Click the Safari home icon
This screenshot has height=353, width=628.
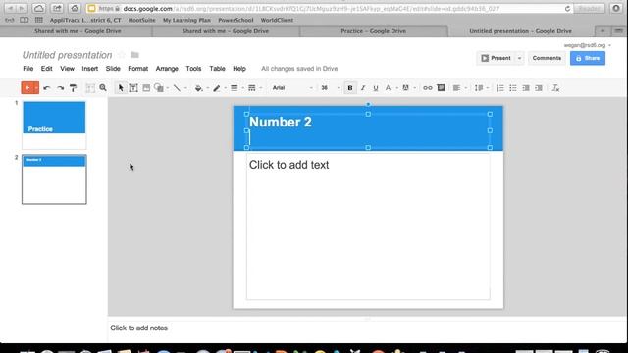coord(75,8)
